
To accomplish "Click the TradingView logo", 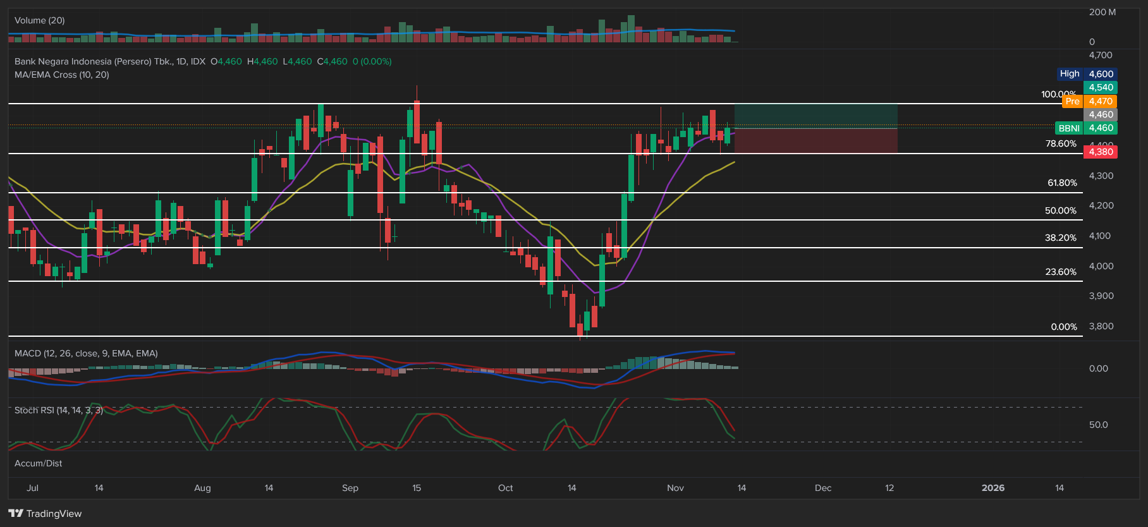I will click(45, 513).
